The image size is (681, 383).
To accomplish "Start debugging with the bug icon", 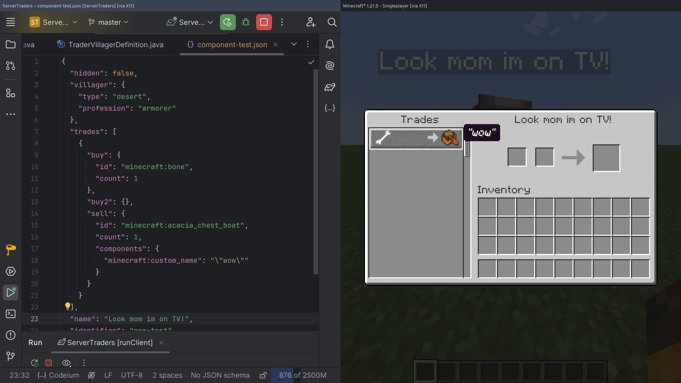I will [x=245, y=22].
